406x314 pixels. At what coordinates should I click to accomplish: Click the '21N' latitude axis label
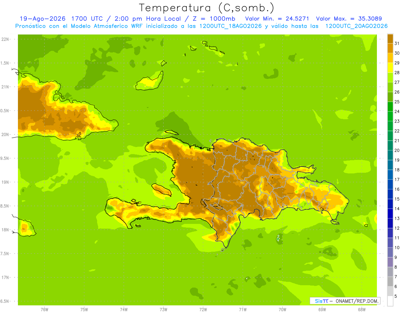click(x=5, y=87)
